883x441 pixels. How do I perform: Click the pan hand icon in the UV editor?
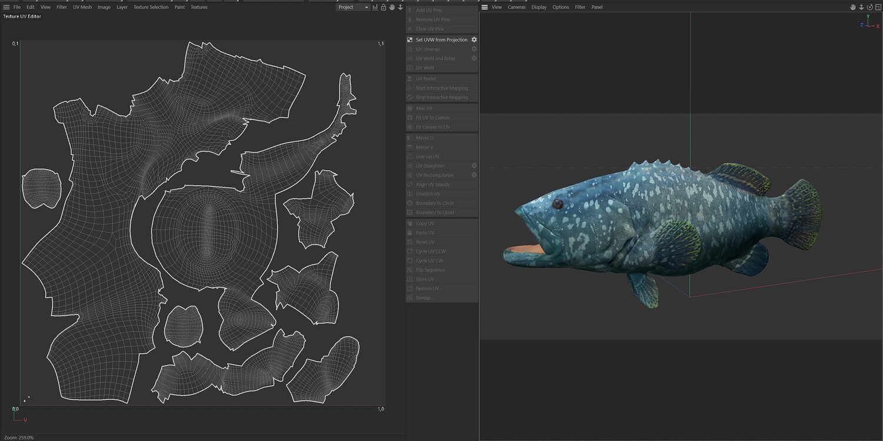pos(392,7)
